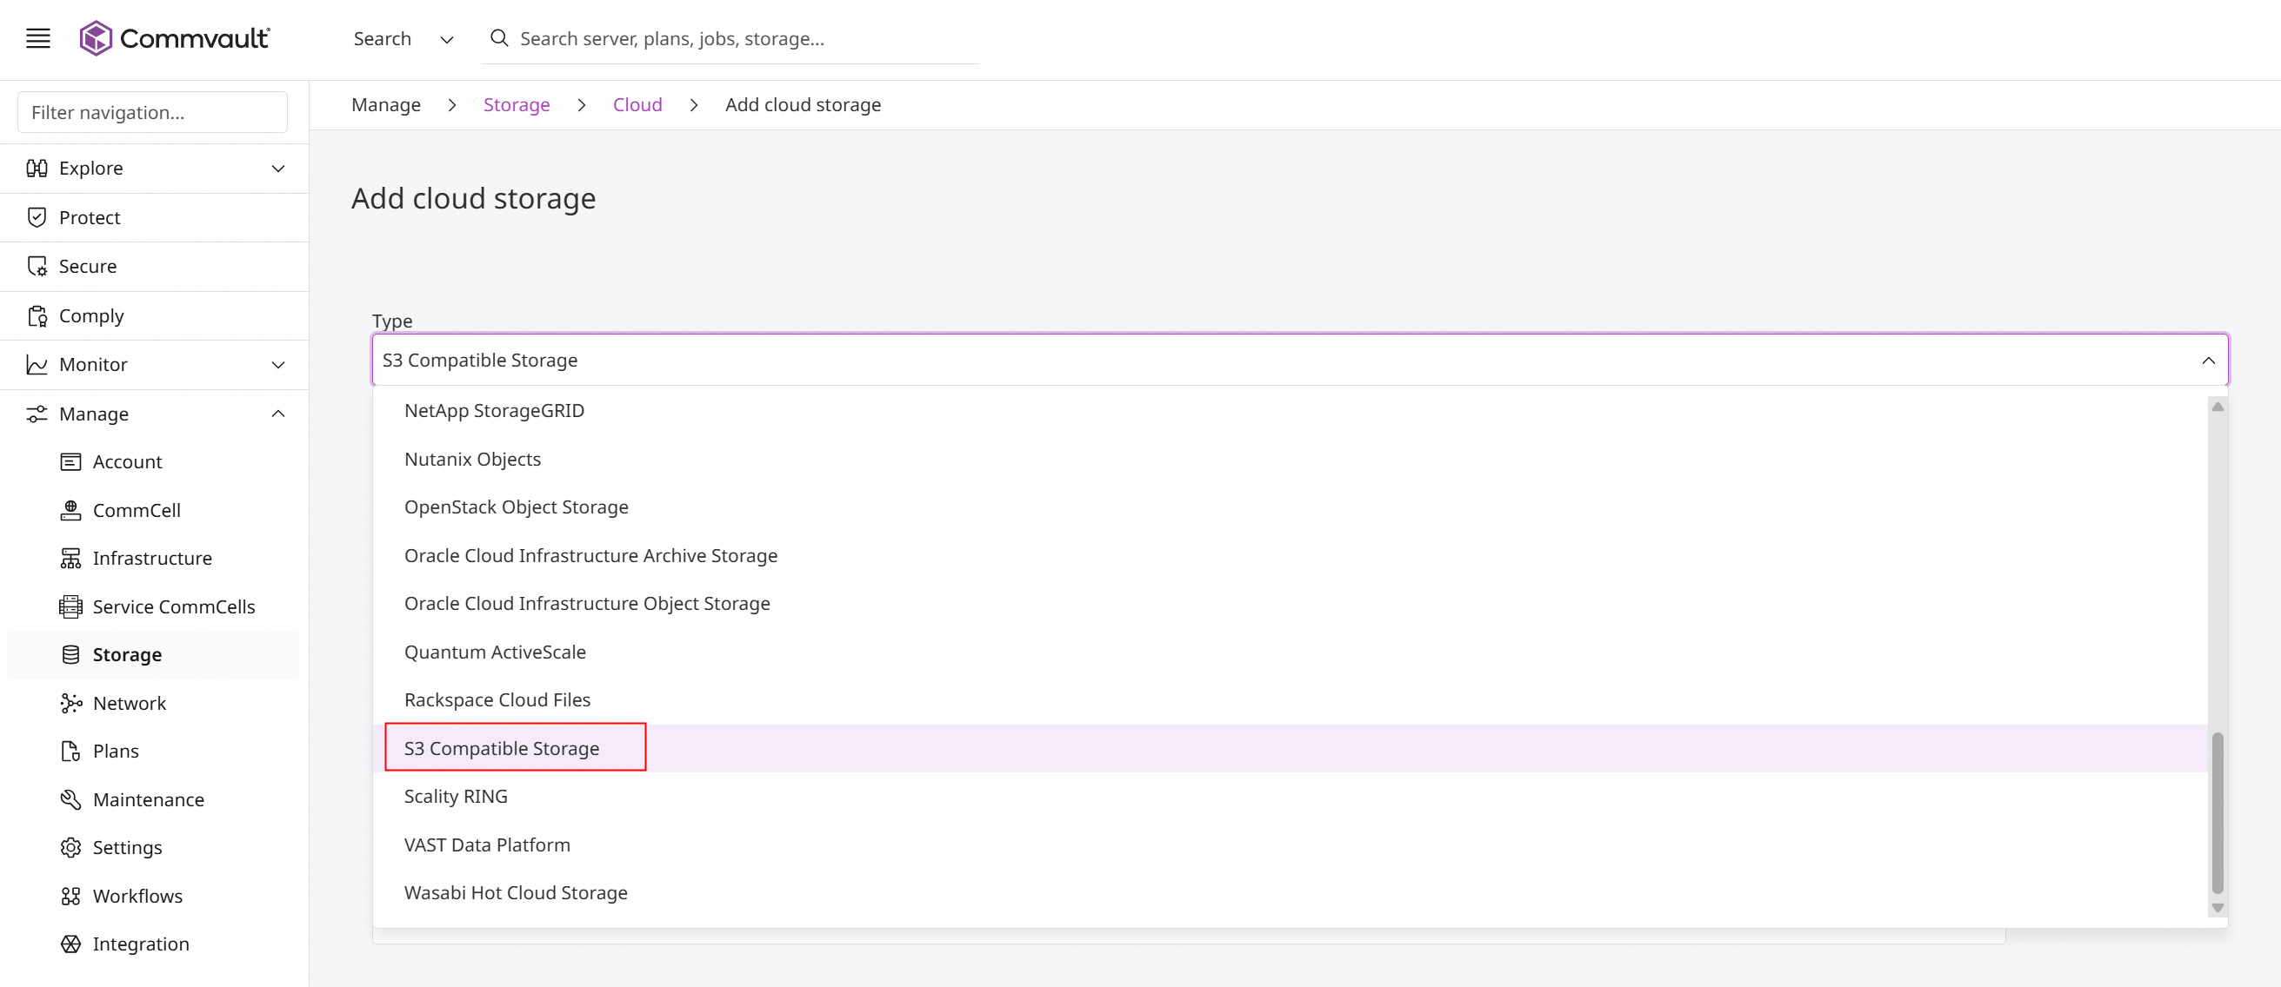Click the Comply clipboard icon
The width and height of the screenshot is (2281, 987).
37,315
